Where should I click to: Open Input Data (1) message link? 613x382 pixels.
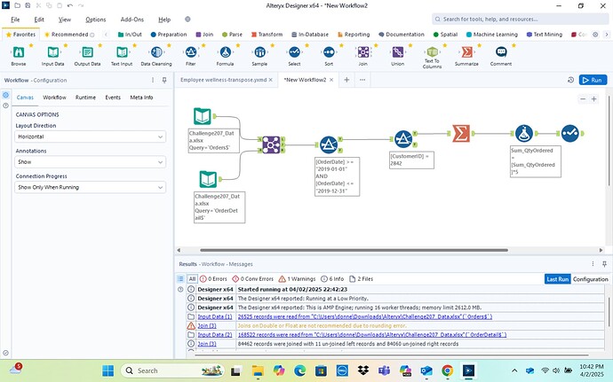pos(215,316)
